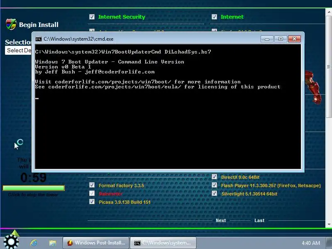Click the 4:40 AM taskbar clock
The image size is (332, 249).
311,243
